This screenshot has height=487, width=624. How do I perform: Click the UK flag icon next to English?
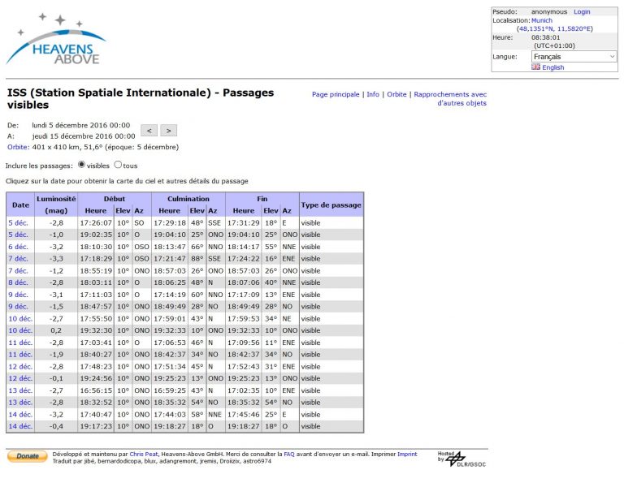(535, 67)
